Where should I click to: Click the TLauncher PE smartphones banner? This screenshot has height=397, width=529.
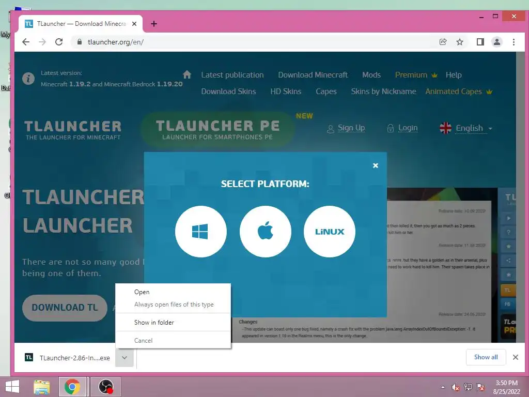pyautogui.click(x=217, y=130)
